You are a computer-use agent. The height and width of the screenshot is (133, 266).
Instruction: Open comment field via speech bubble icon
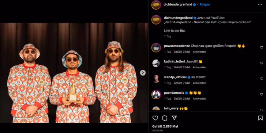click(165, 118)
